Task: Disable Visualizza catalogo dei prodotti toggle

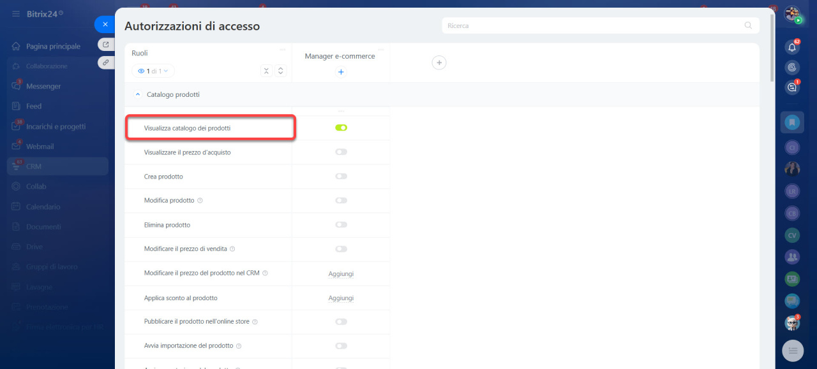Action: (341, 128)
